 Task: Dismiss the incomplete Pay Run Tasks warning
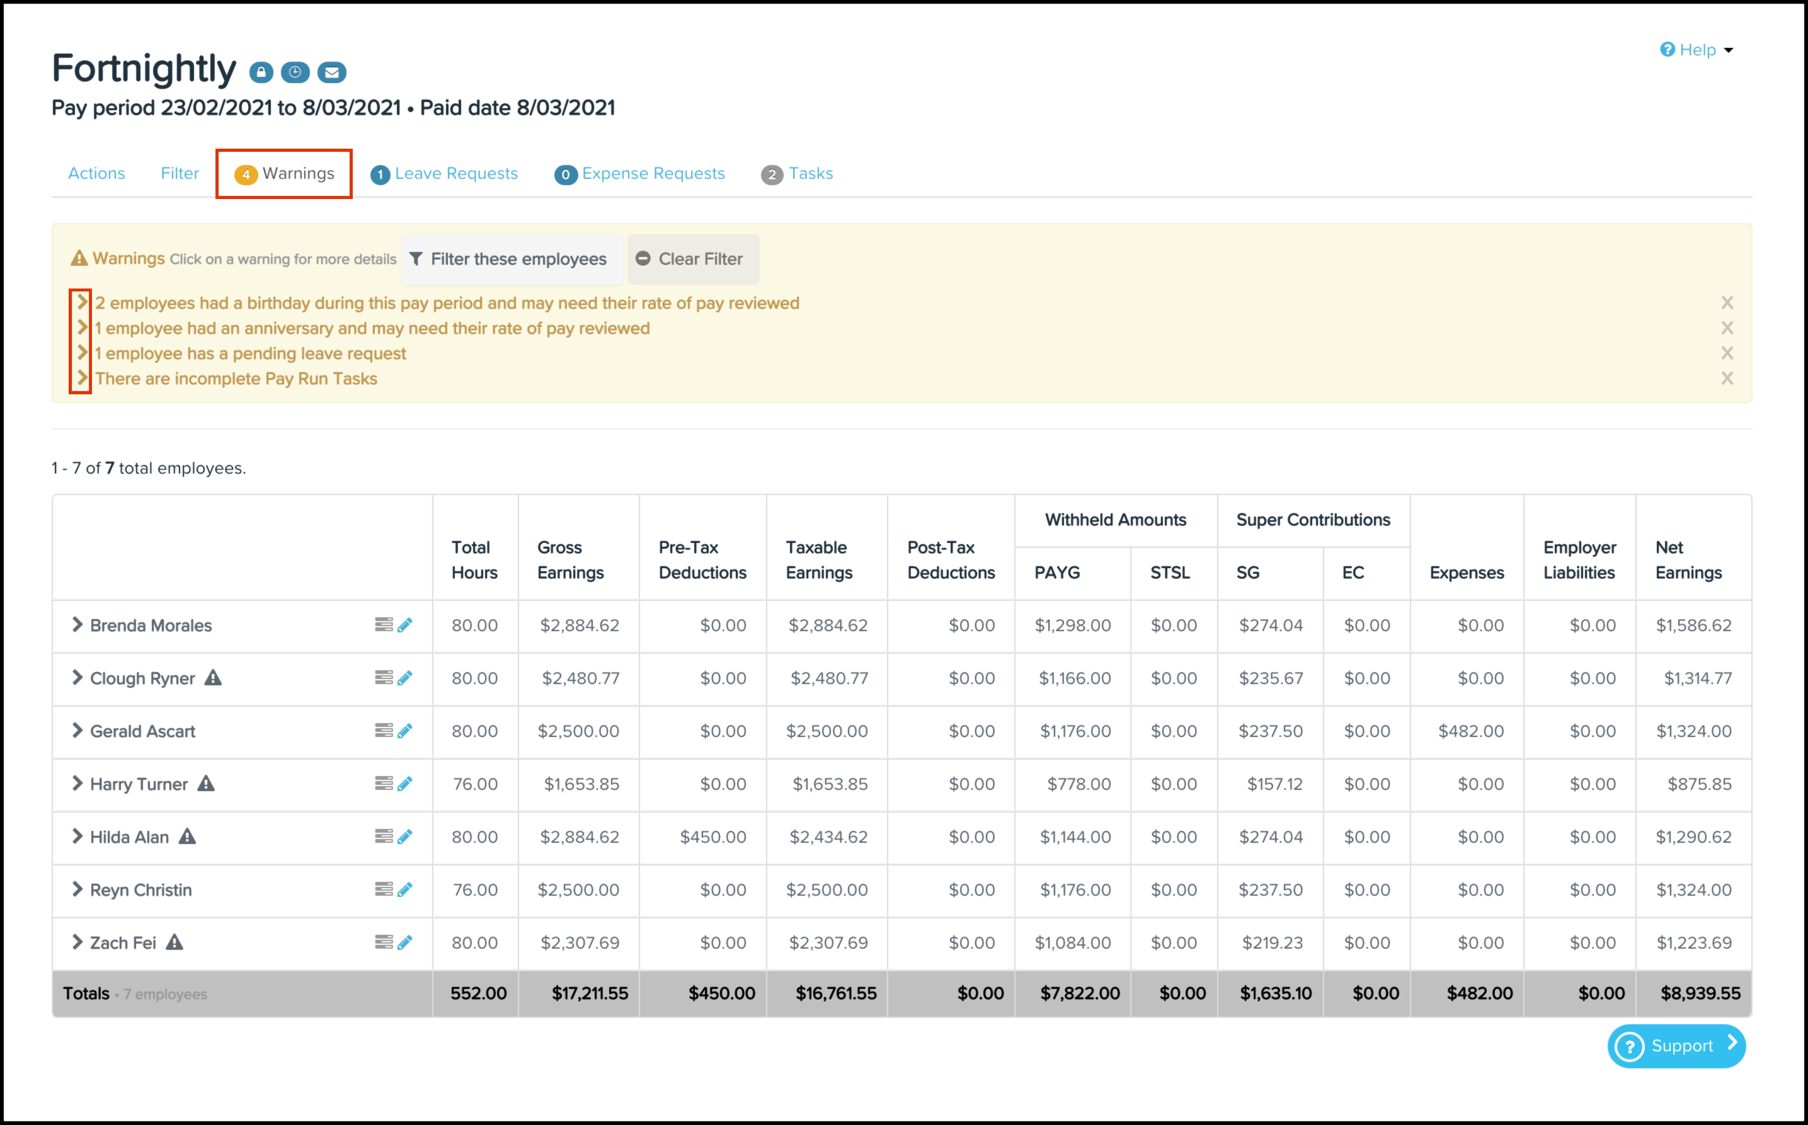[1727, 379]
